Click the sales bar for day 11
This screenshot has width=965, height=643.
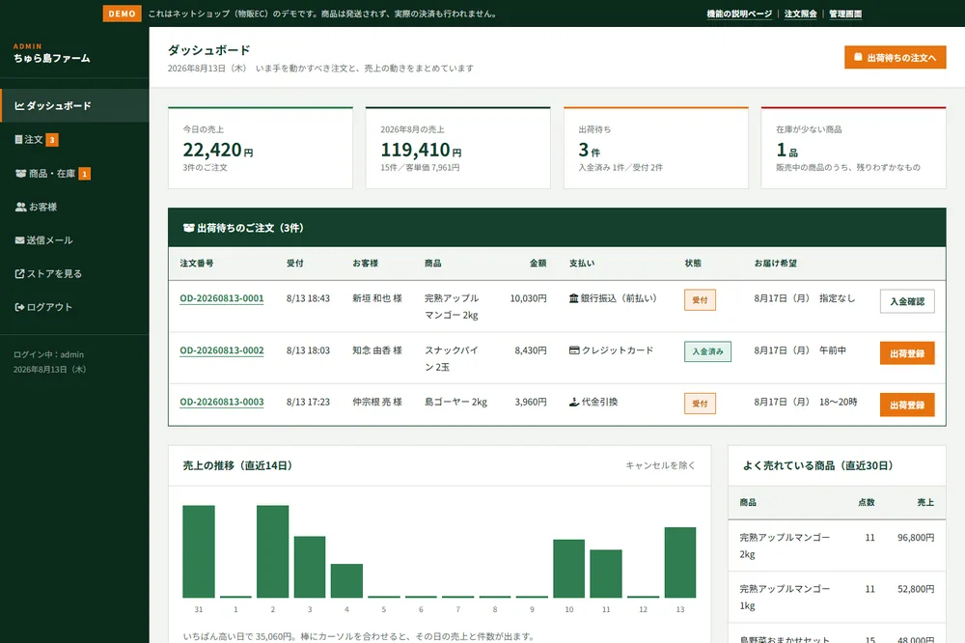(x=606, y=573)
